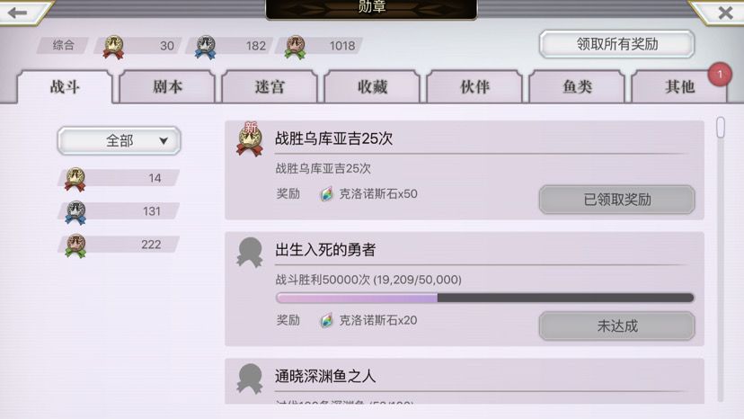The width and height of the screenshot is (744, 419).
Task: Click the vertical scrollbar handle
Action: 721,128
